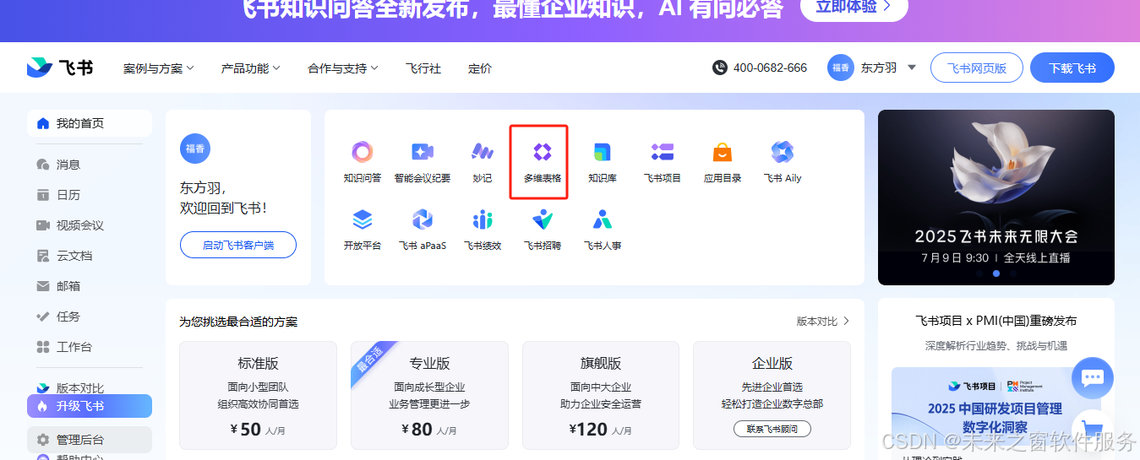Select the active blue carousel dot

point(996,273)
